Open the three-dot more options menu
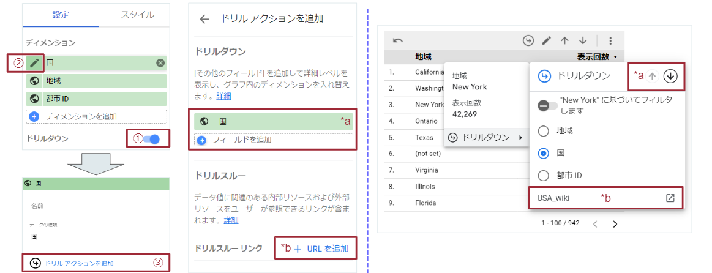Viewport: 712px width, 273px height. (610, 40)
